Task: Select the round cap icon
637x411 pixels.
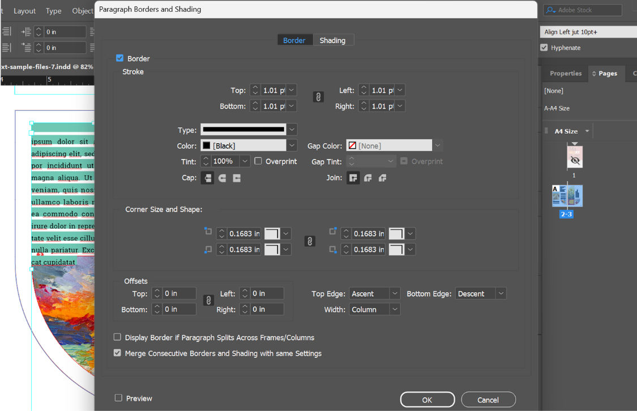Action: pos(222,178)
